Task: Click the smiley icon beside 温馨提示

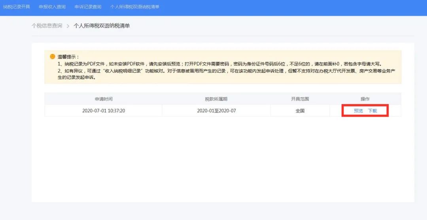Action: (53, 57)
